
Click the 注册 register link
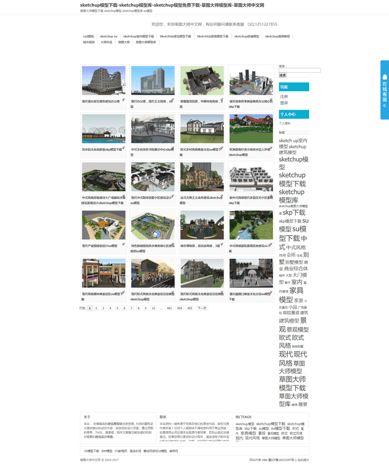(284, 96)
